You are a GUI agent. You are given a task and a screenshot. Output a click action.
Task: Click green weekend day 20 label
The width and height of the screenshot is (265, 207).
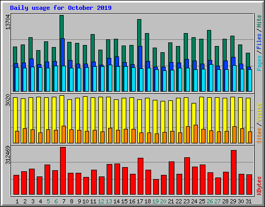[163, 201]
